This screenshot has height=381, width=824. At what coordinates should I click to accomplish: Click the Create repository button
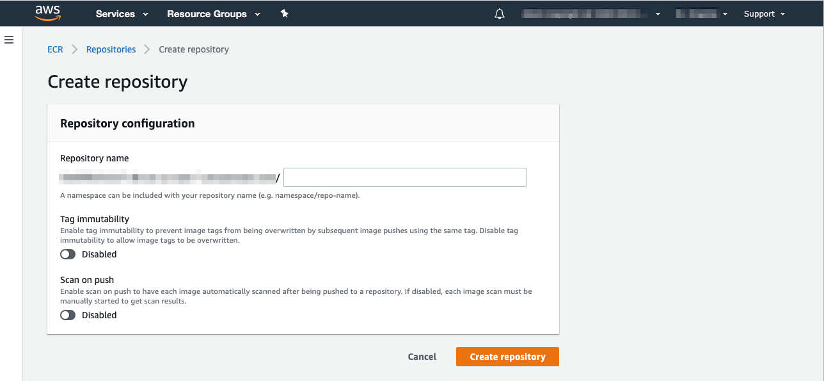pyautogui.click(x=507, y=357)
